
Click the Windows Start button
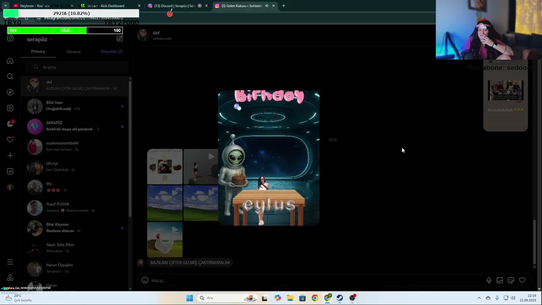[190, 298]
